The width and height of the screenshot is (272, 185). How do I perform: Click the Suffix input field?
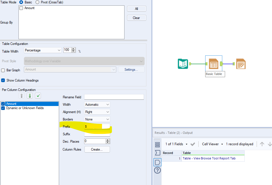click(97, 134)
